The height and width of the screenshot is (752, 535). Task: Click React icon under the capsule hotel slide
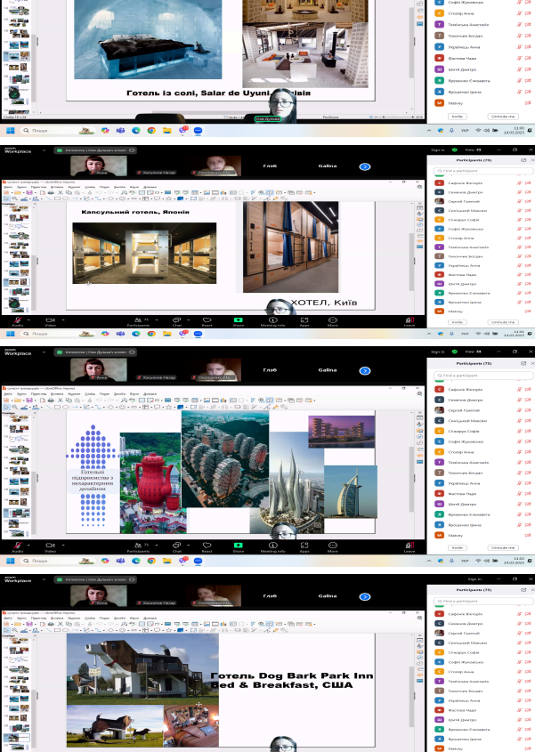pyautogui.click(x=206, y=319)
